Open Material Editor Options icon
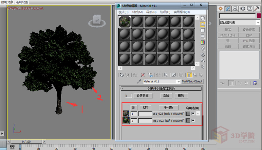Image resolution: width=262 pixels, height=150 pixels. point(203,54)
